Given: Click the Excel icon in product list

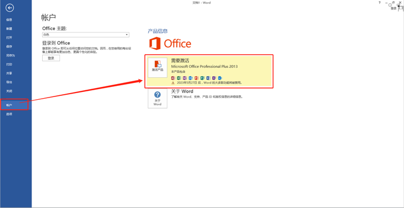Looking at the screenshot, I should tap(179, 78).
